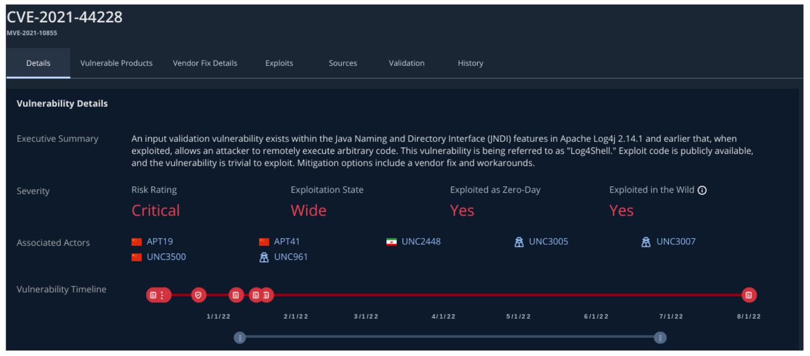Open the APT41 actor link
810x356 pixels.
click(x=287, y=242)
